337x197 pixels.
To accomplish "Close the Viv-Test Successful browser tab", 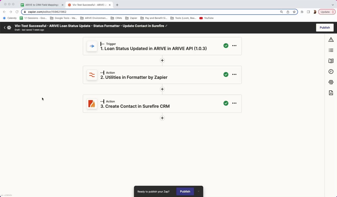I will tap(110, 5).
